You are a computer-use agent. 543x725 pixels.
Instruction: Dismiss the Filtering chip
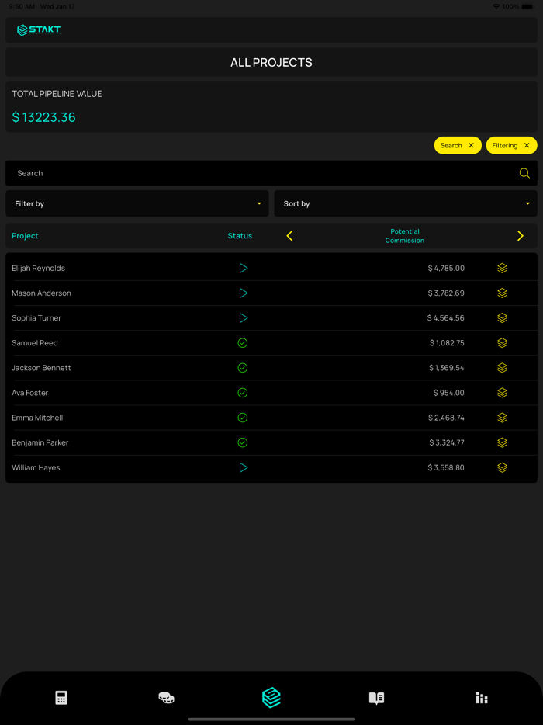click(527, 145)
